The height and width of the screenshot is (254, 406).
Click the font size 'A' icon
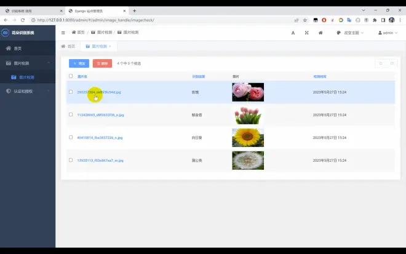point(292,33)
